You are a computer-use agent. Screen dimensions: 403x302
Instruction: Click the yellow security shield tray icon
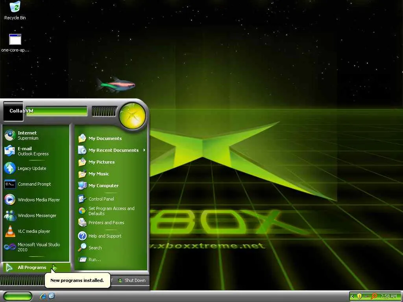(x=359, y=296)
